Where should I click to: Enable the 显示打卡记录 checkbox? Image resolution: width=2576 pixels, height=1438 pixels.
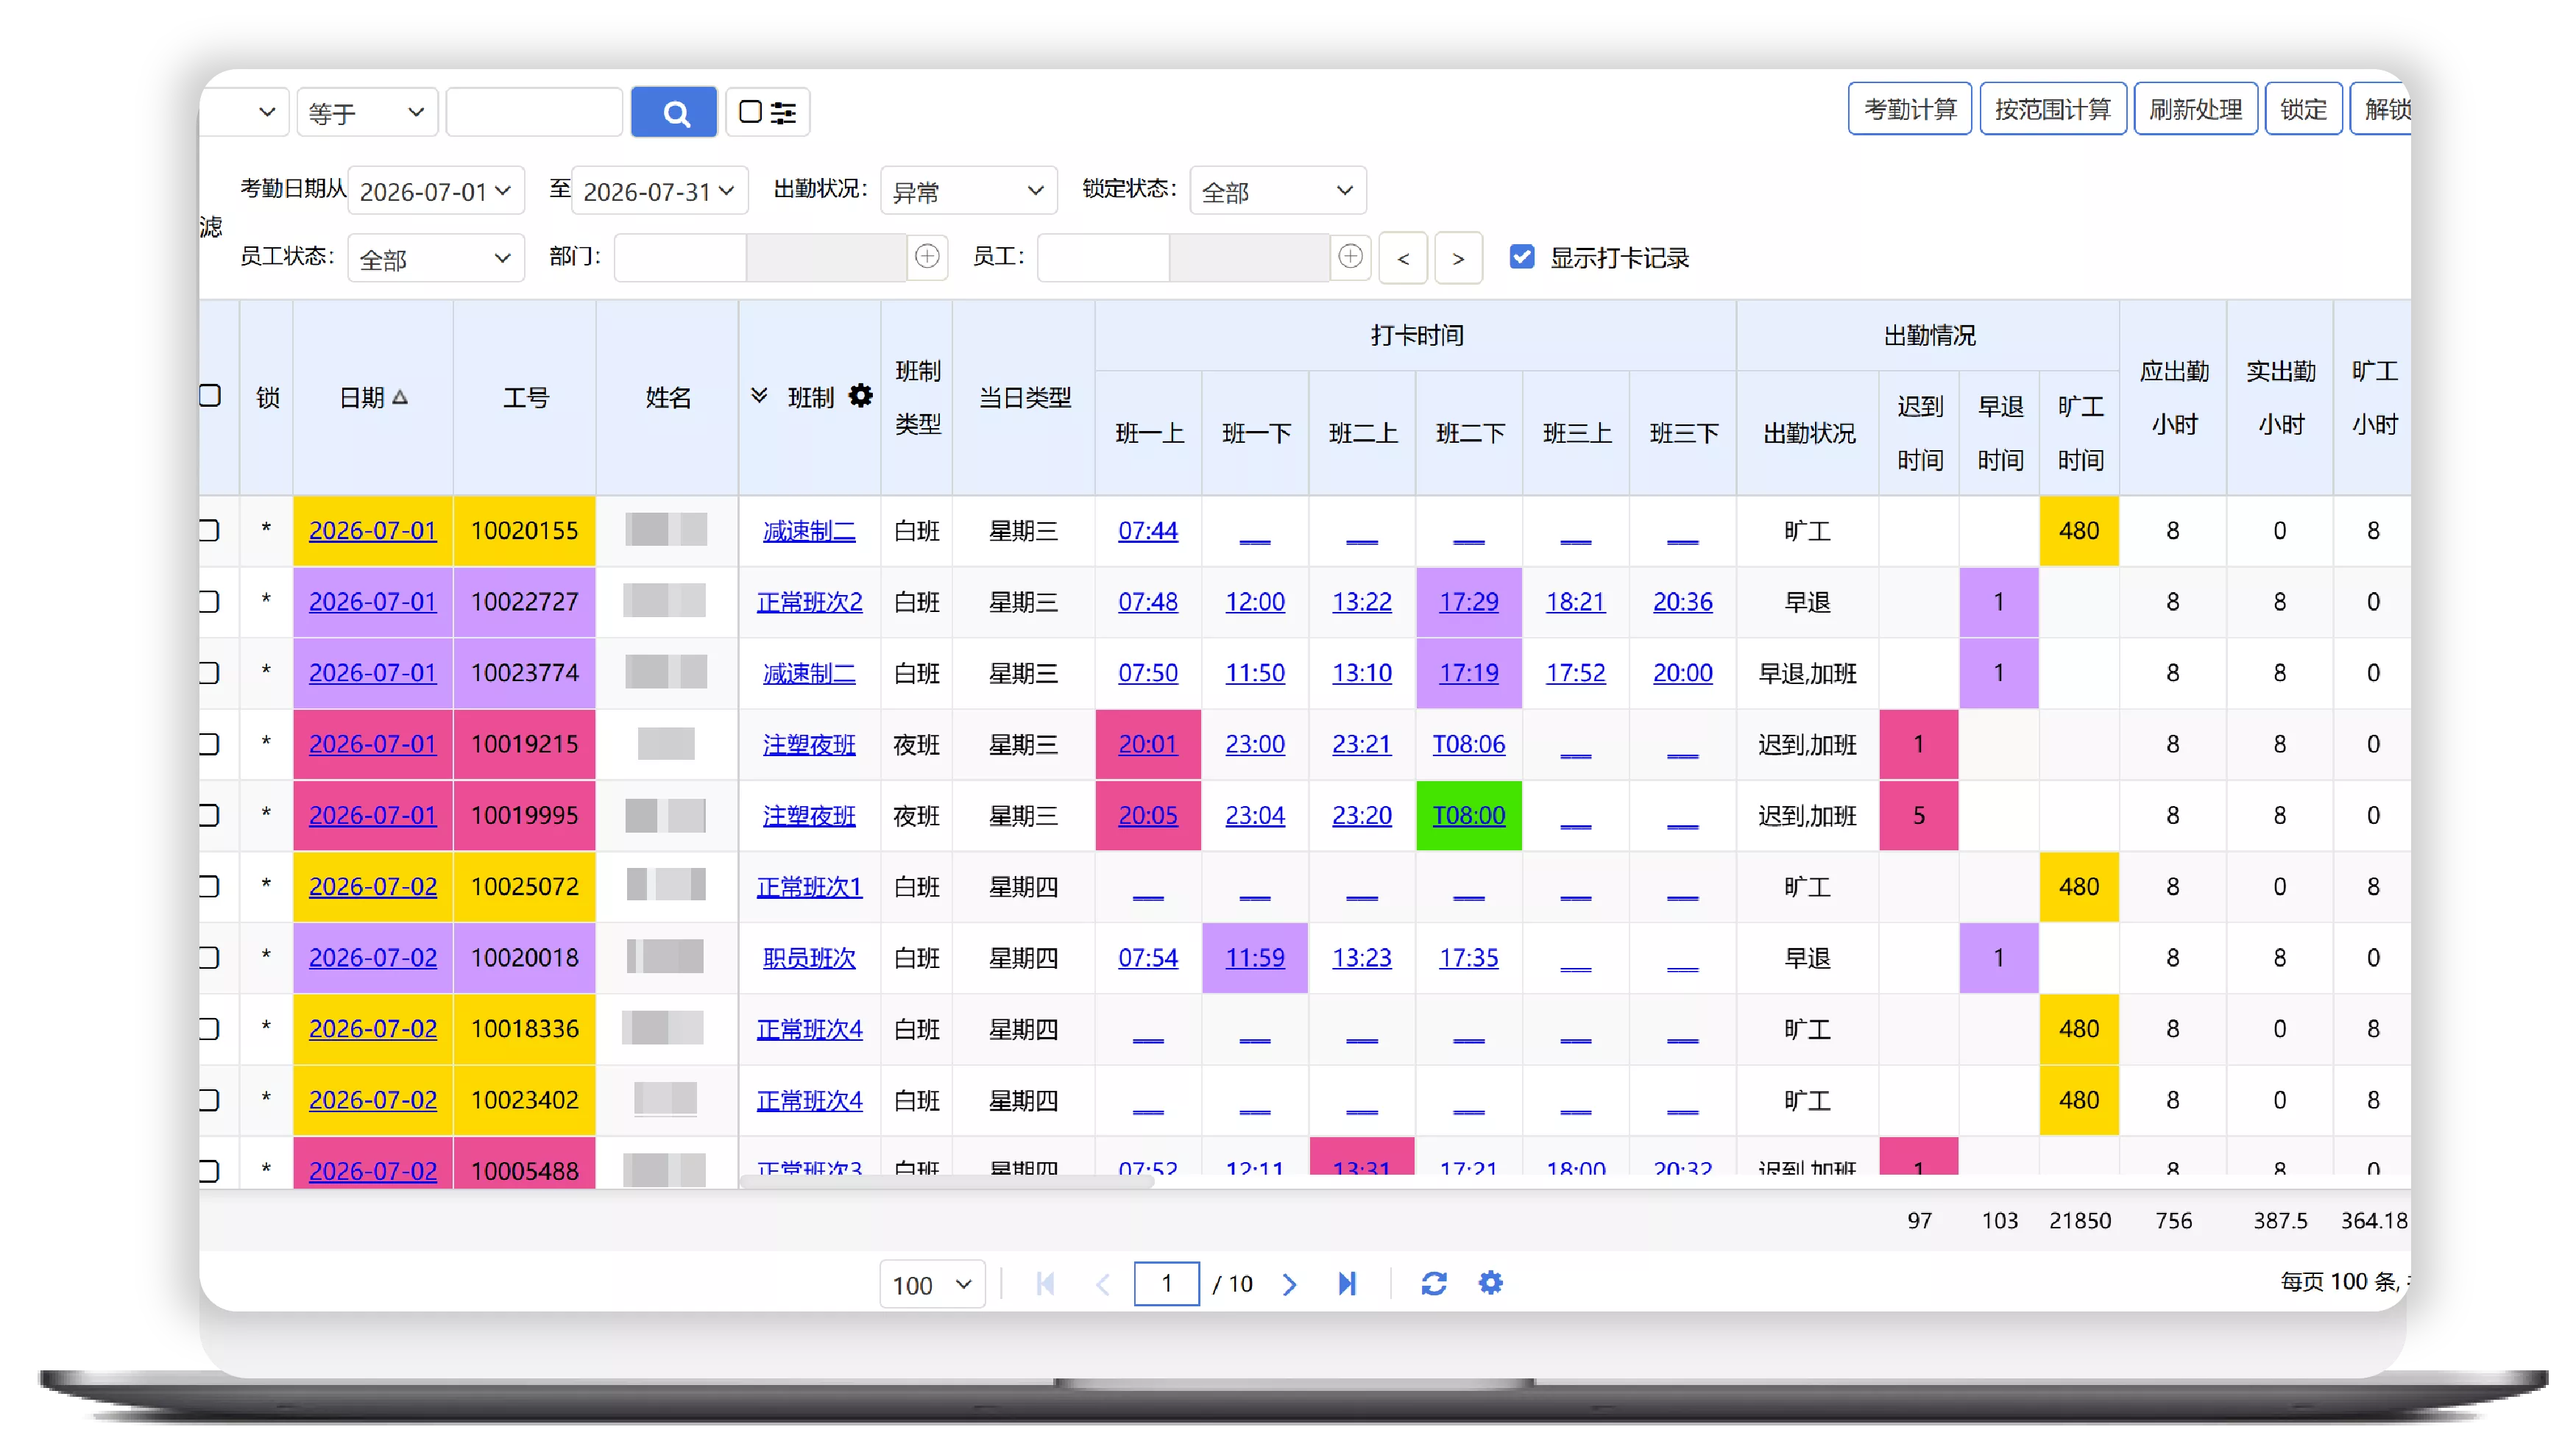click(1521, 257)
